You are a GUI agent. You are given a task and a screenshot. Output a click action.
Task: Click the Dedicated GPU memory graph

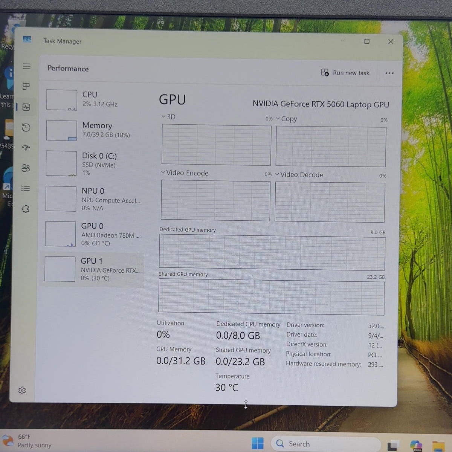272,252
